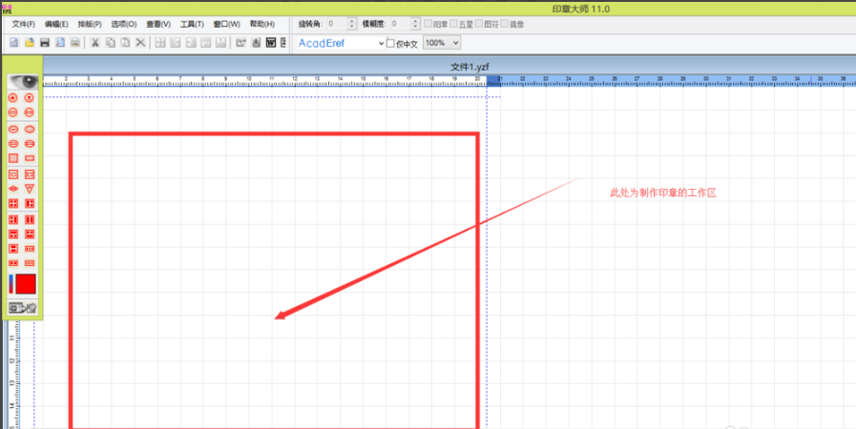
Task: Cut selection with the scissors icon
Action: click(x=95, y=43)
